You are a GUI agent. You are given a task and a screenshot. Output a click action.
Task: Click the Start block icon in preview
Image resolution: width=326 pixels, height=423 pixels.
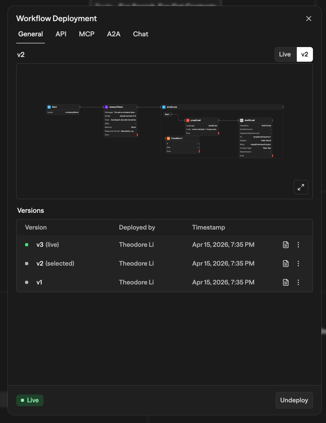(x=49, y=107)
